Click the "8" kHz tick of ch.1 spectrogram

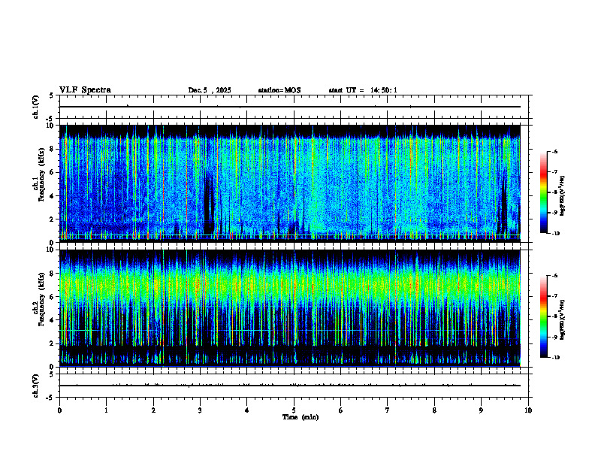tap(53, 149)
